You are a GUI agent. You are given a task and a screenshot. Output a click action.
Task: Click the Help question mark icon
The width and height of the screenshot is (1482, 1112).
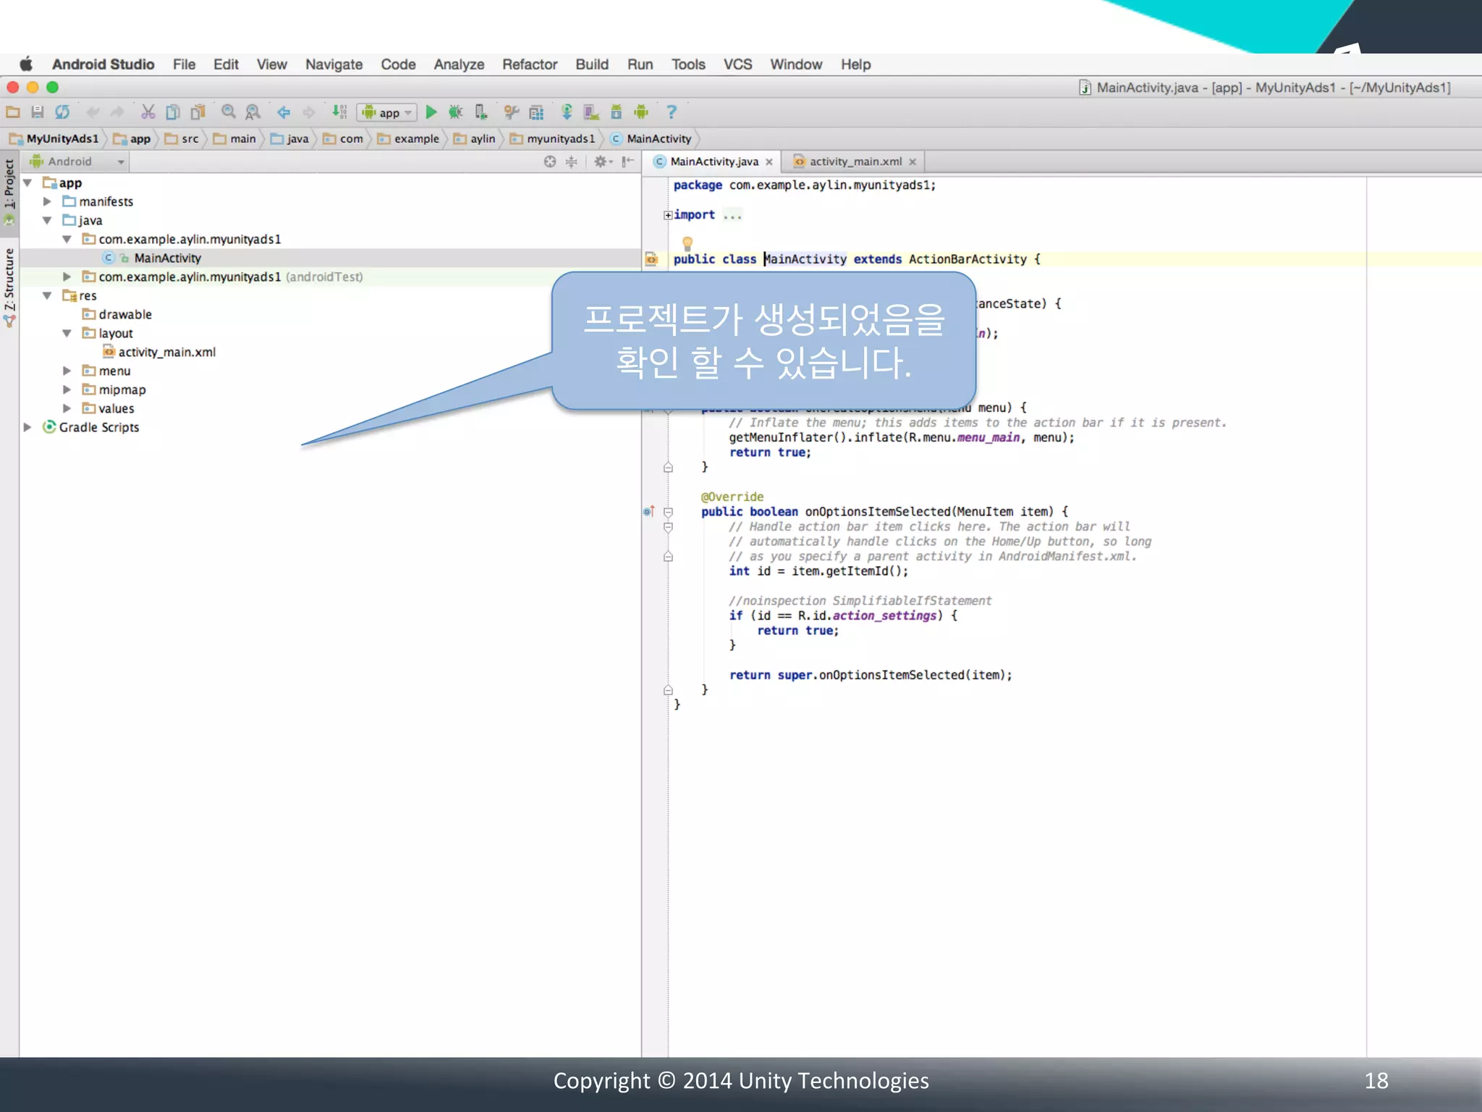[x=672, y=112]
